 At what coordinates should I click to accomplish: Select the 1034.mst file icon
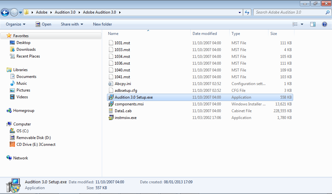(111, 56)
